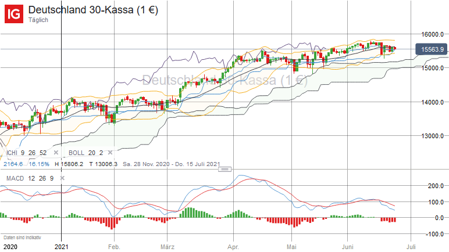
Task: Click the 13000.0 price axis label
Action: [x=432, y=136]
